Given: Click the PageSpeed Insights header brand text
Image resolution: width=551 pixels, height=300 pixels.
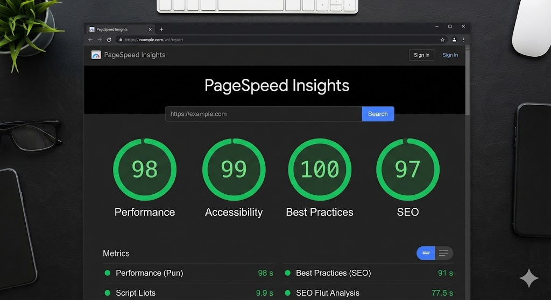Looking at the screenshot, I should pyautogui.click(x=135, y=55).
